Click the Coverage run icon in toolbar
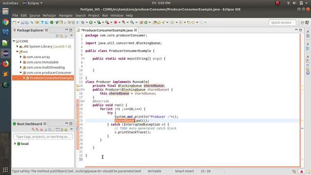 99,22
